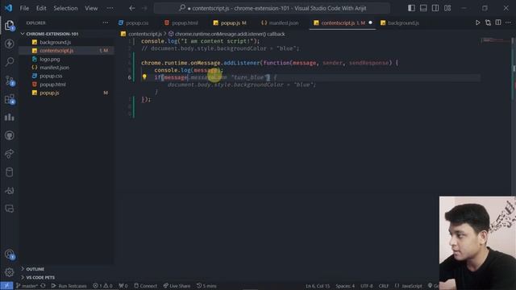Screen dimensions: 516x290
Task: Open the Edit menu
Action: [41, 8]
